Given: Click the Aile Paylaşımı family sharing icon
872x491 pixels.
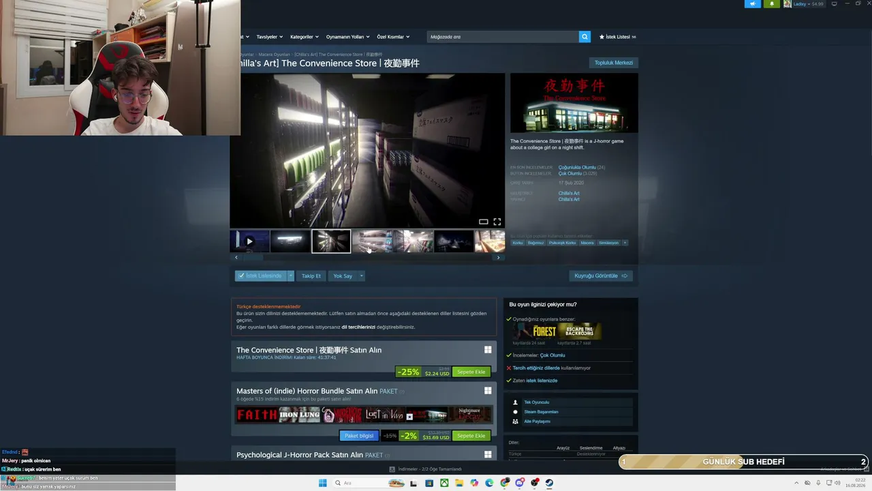Looking at the screenshot, I should 515,421.
